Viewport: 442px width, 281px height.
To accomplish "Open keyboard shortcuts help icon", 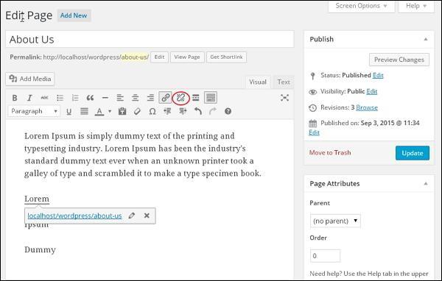I will coord(228,112).
